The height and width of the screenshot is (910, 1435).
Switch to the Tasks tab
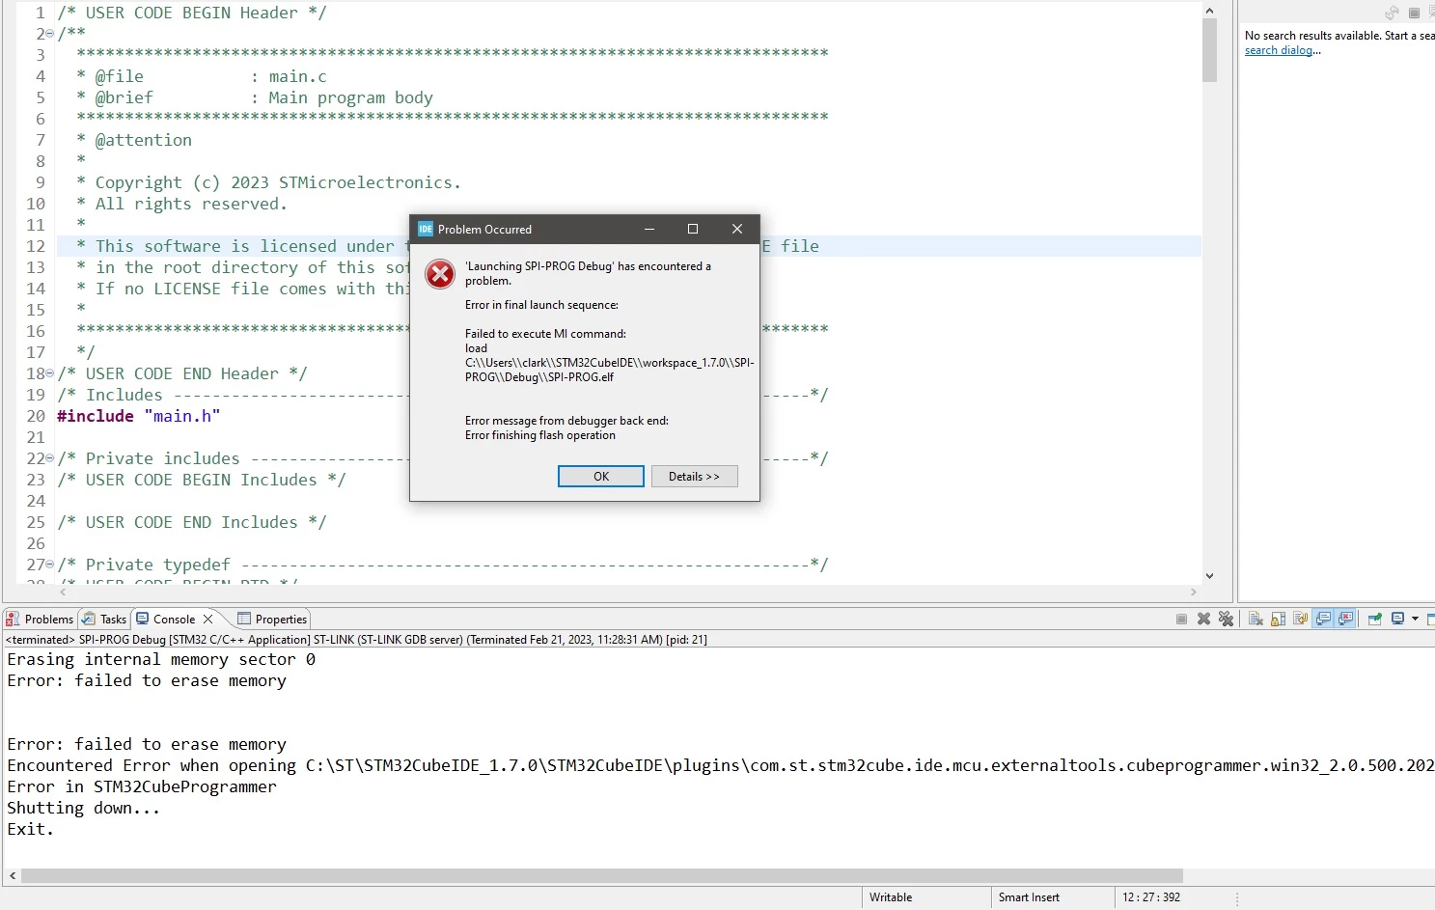[x=104, y=620]
